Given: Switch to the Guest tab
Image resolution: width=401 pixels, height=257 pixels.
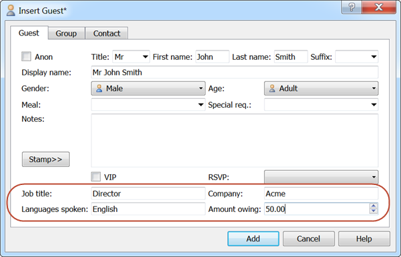Looking at the screenshot, I should click(x=29, y=33).
